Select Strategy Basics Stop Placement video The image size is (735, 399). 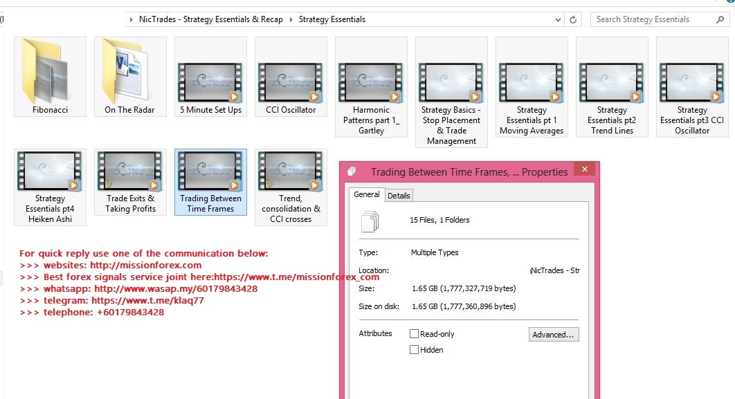451,92
